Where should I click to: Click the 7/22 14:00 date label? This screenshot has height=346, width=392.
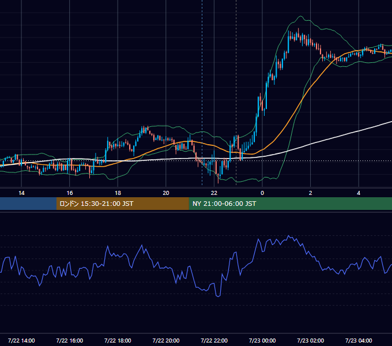click(21, 340)
